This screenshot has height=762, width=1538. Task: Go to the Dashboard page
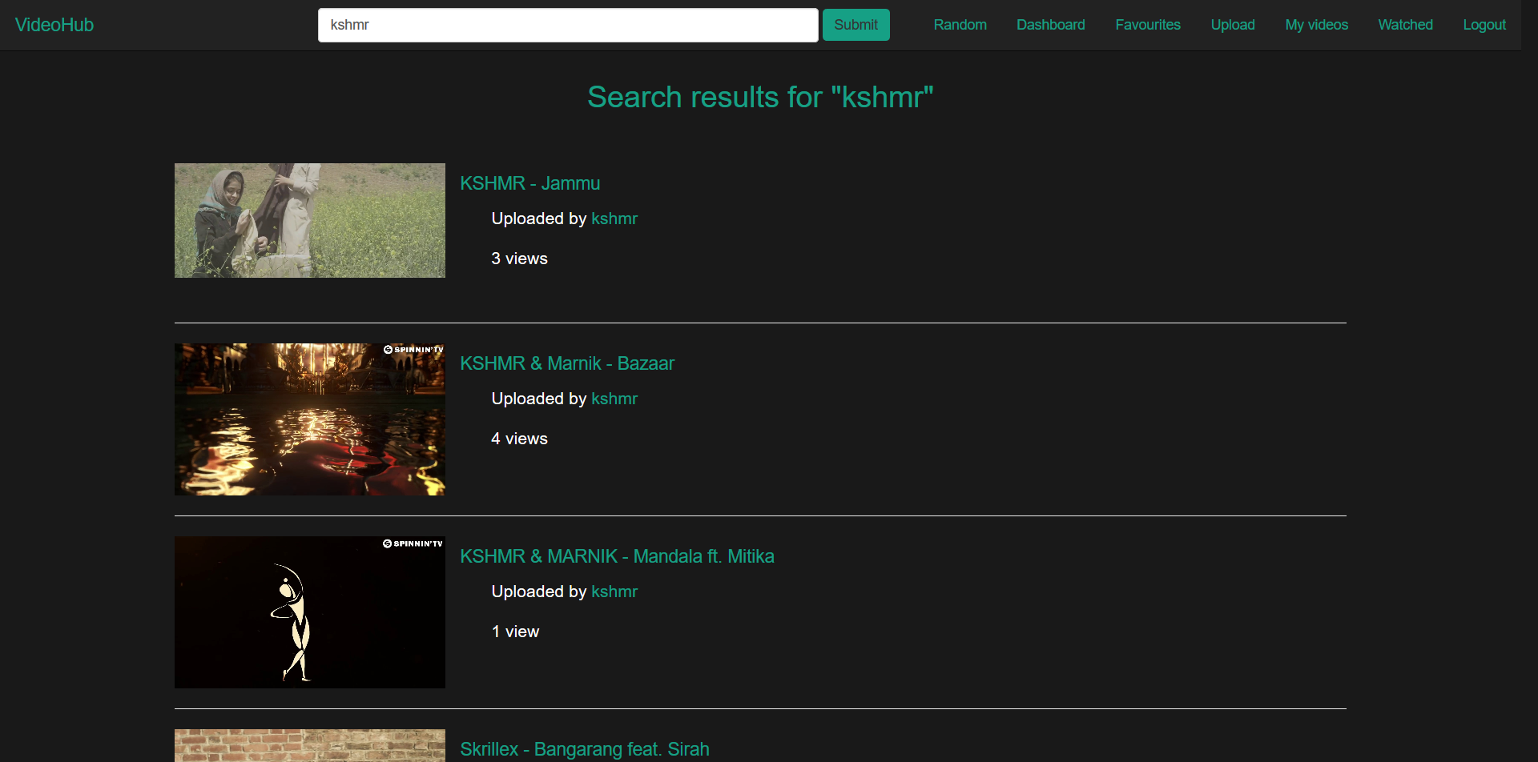[1050, 25]
